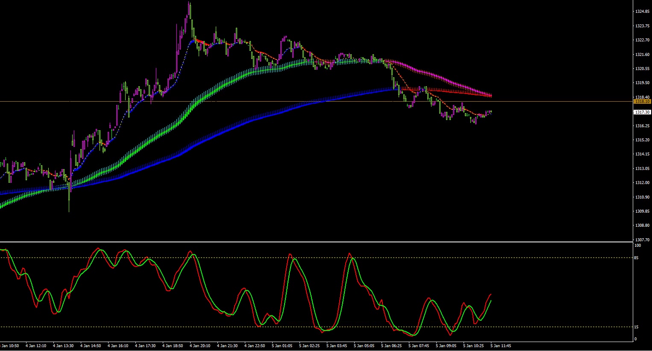Click the 4 Jan 21:30 time label

pyautogui.click(x=227, y=346)
